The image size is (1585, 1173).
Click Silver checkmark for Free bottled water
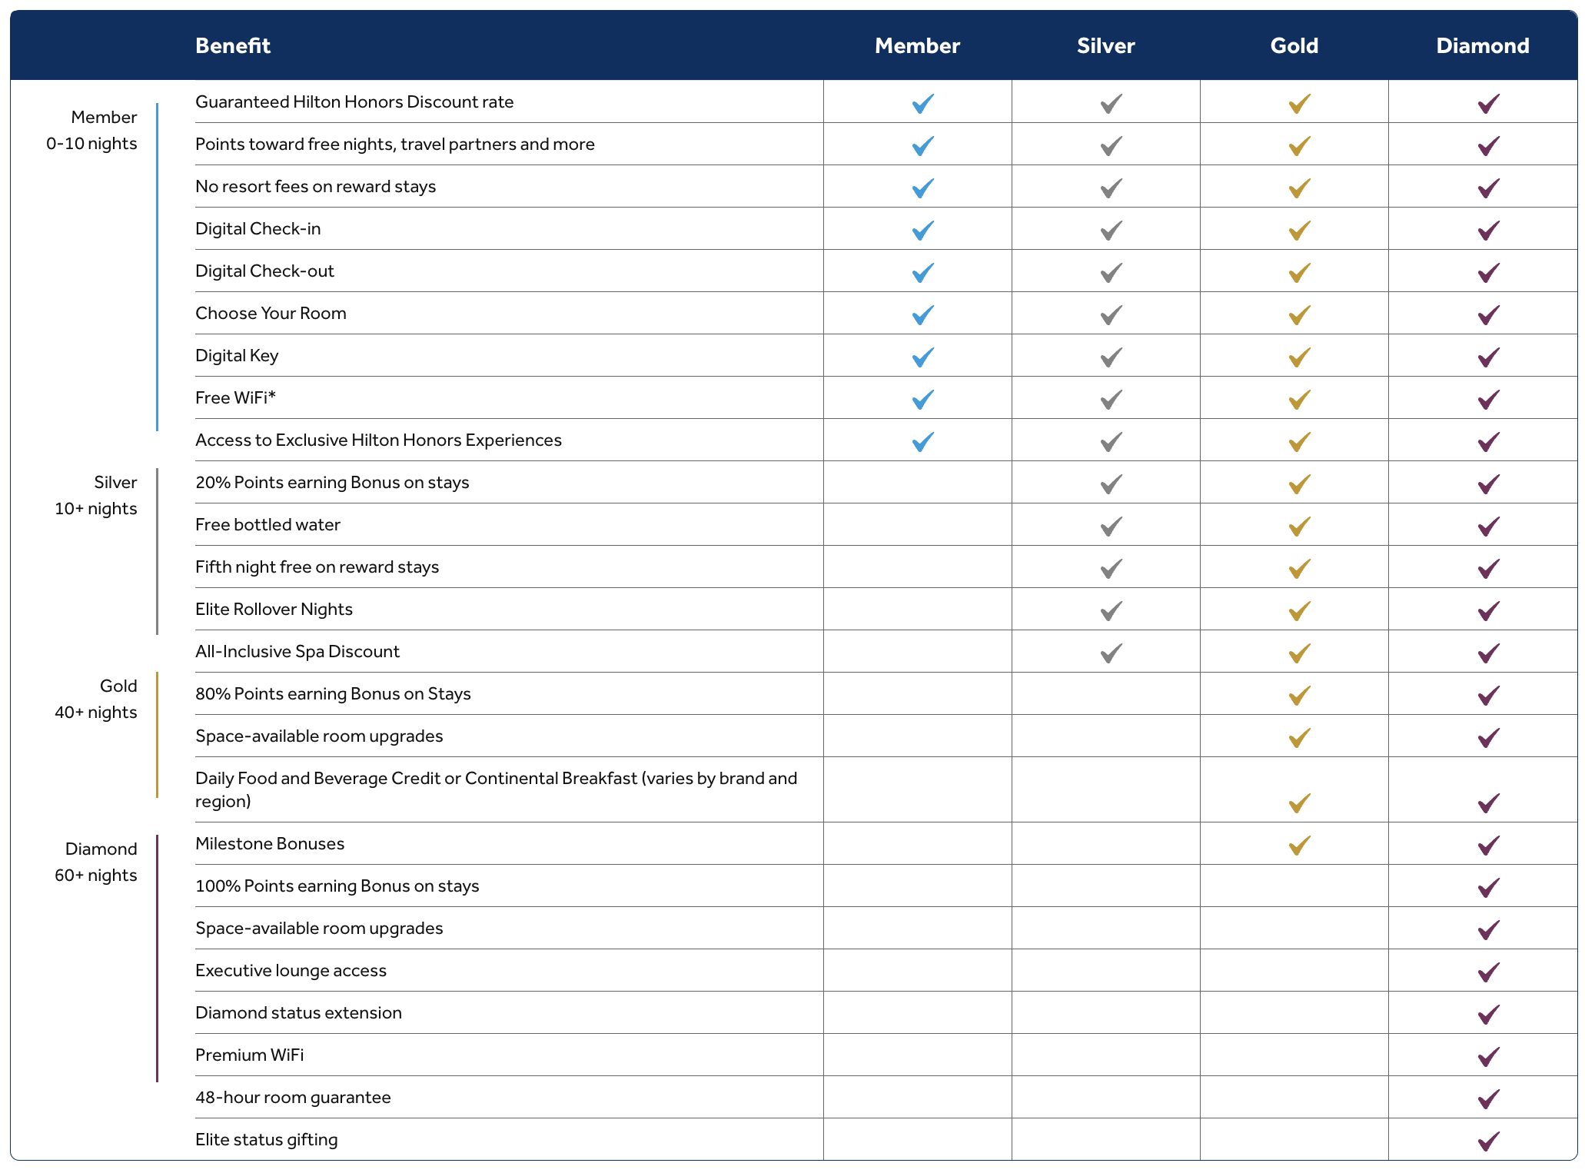click(1111, 527)
